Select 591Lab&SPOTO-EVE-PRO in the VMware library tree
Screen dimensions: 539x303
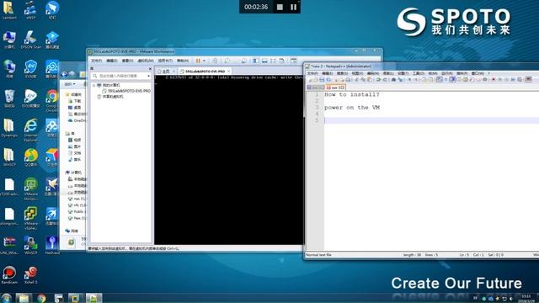click(x=126, y=91)
